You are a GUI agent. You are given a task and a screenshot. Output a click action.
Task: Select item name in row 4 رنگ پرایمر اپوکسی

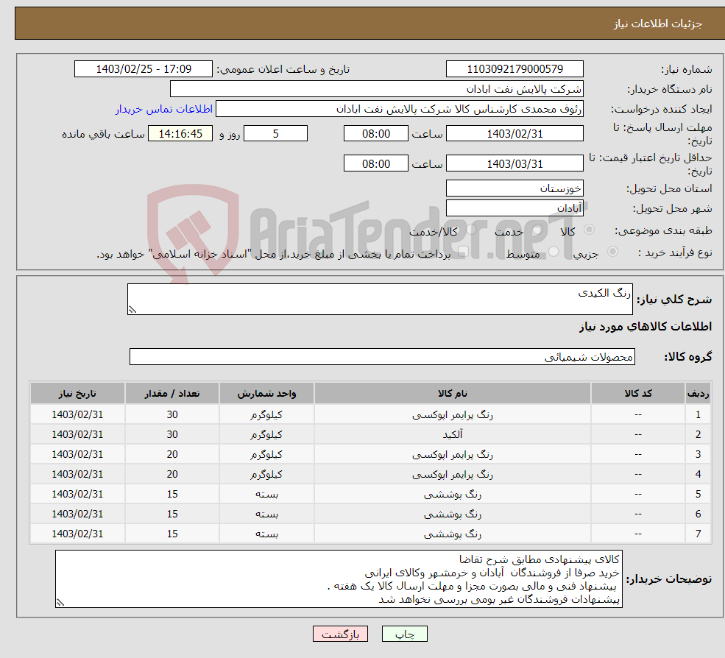click(453, 475)
